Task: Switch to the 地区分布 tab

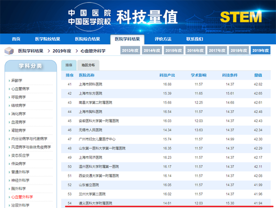Action: click(x=88, y=65)
